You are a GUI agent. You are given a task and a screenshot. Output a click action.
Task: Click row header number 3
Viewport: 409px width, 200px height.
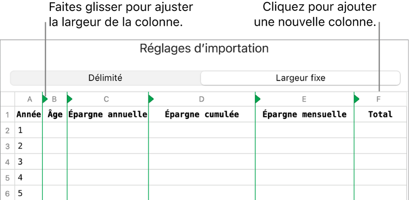coord(7,146)
